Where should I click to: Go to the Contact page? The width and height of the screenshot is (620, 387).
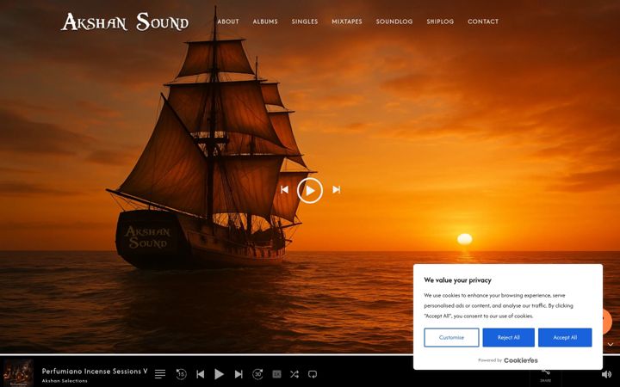(483, 21)
